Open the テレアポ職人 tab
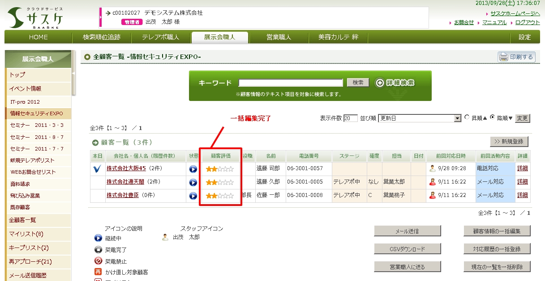The height and width of the screenshot is (281, 545). tap(160, 37)
